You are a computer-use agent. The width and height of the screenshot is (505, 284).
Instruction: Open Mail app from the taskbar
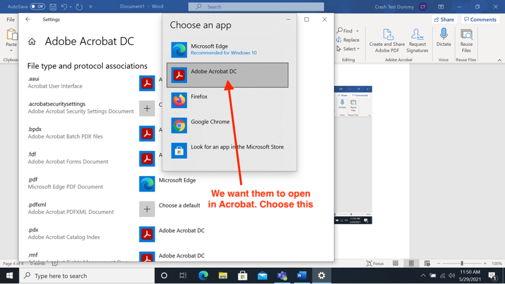tap(262, 275)
